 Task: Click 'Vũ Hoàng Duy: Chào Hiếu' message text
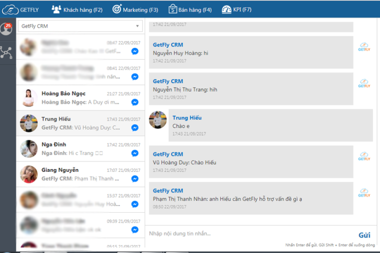184,163
